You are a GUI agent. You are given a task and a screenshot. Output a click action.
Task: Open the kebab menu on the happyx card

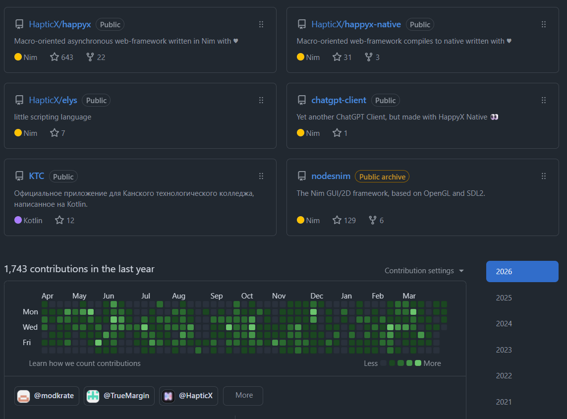pyautogui.click(x=261, y=24)
